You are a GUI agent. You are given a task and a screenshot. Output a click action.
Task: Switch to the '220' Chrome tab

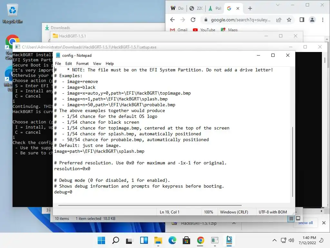pos(196,8)
